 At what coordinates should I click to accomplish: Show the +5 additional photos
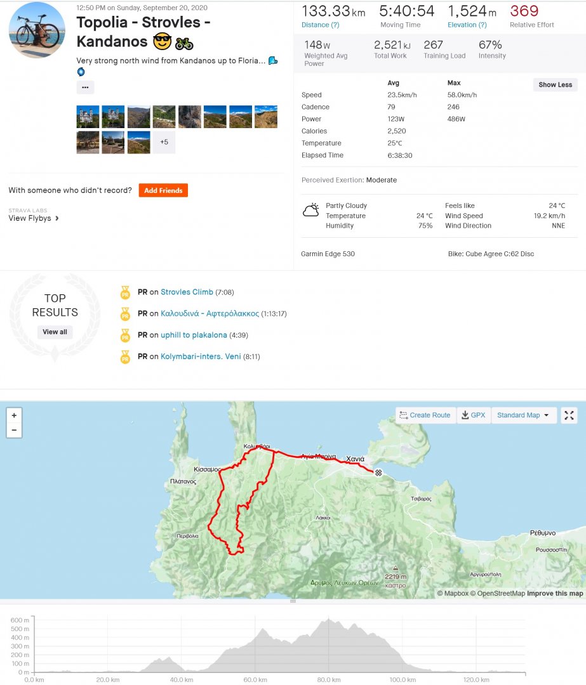tap(164, 142)
